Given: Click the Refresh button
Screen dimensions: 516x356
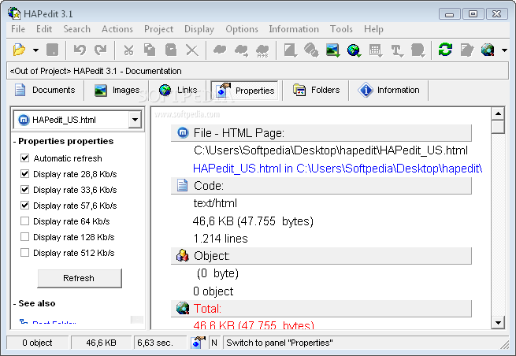Looking at the screenshot, I should click(x=80, y=278).
